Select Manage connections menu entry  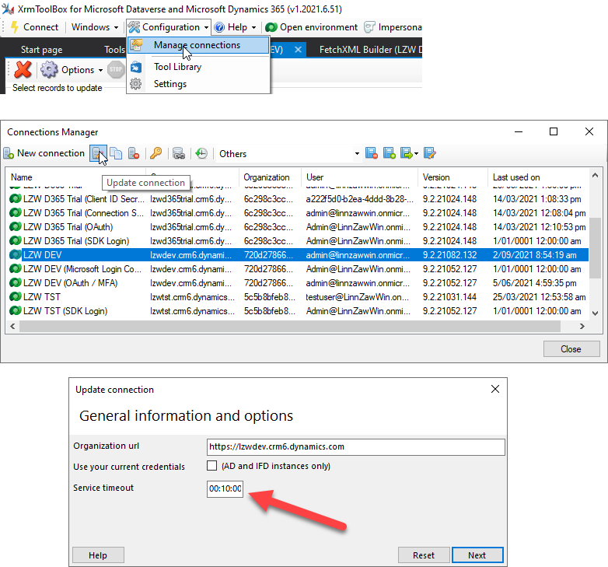198,45
